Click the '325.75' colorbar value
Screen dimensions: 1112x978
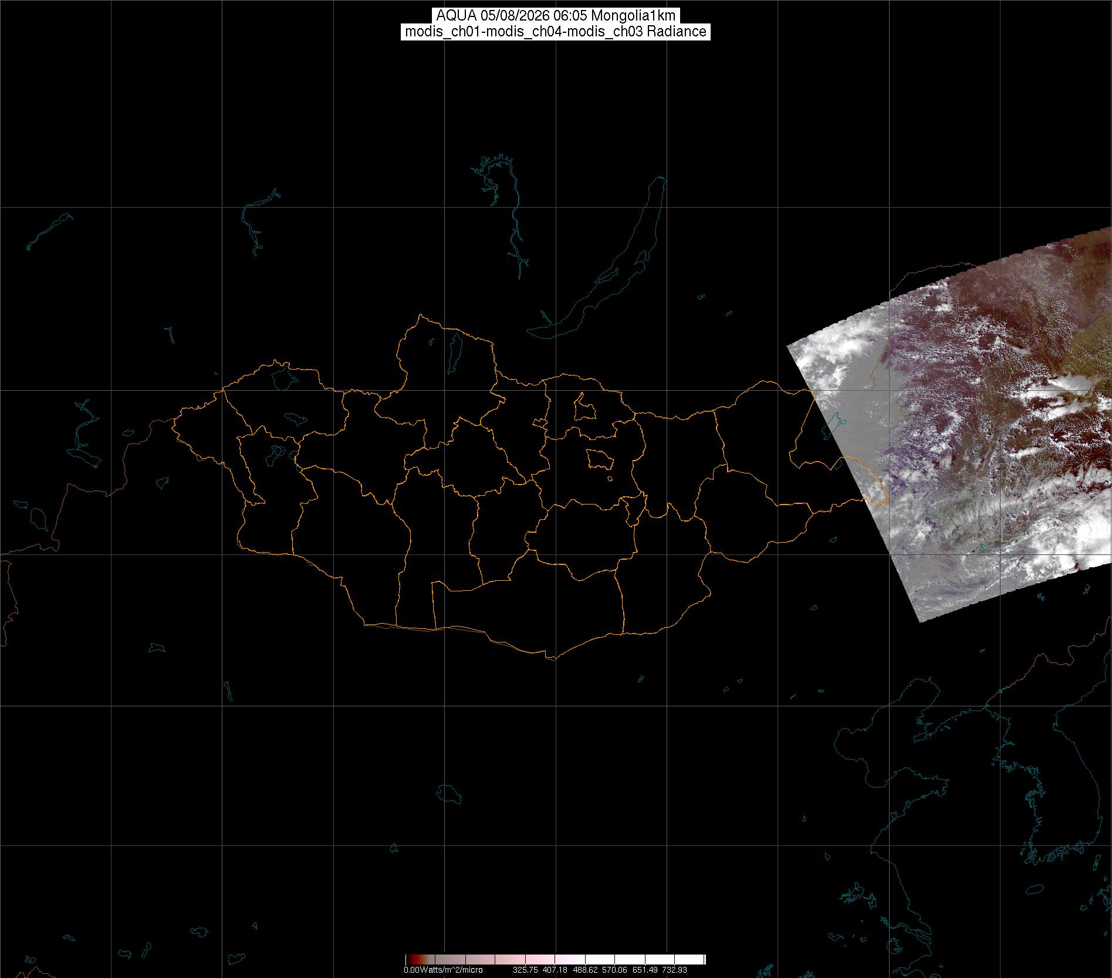click(526, 970)
